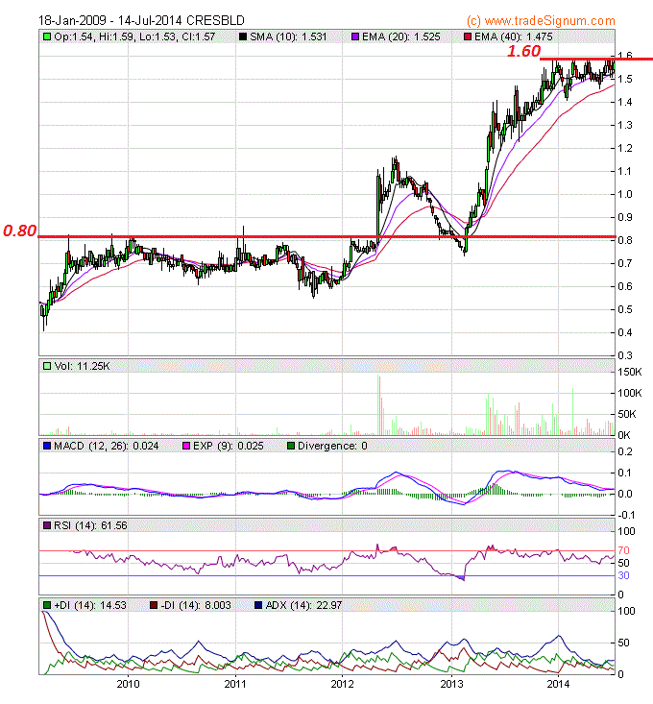Click the green OHLC legend swatch
The width and height of the screenshot is (653, 704).
[47, 36]
